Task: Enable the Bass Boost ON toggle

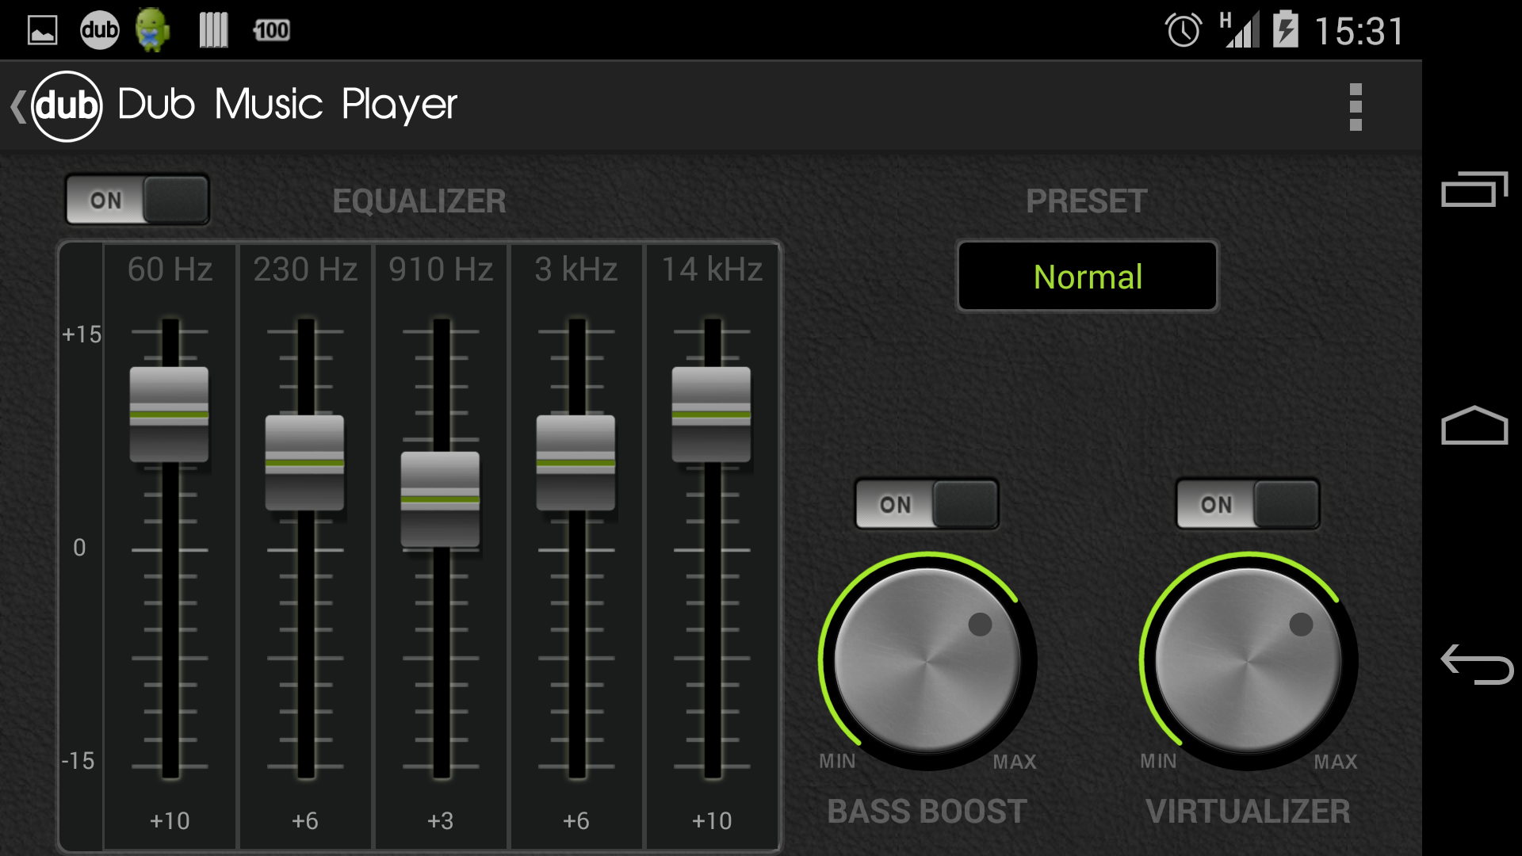Action: (x=924, y=506)
